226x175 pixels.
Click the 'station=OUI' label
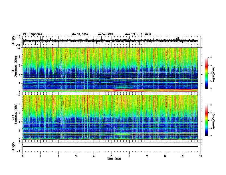point(106,34)
